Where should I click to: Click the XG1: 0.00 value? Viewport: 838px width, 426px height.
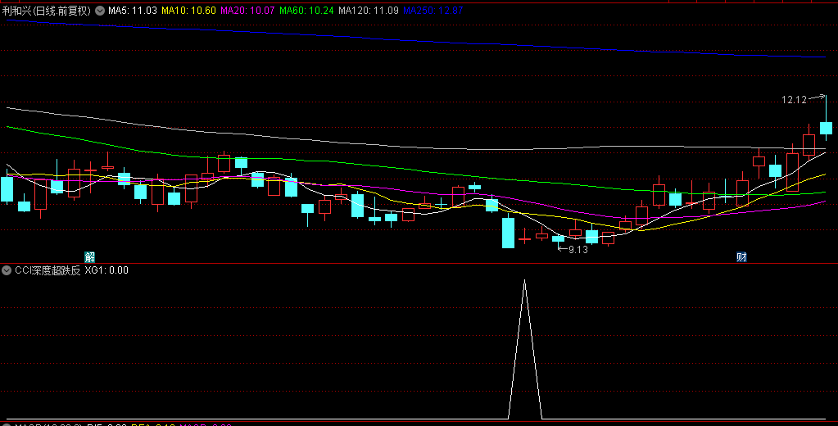tap(106, 270)
